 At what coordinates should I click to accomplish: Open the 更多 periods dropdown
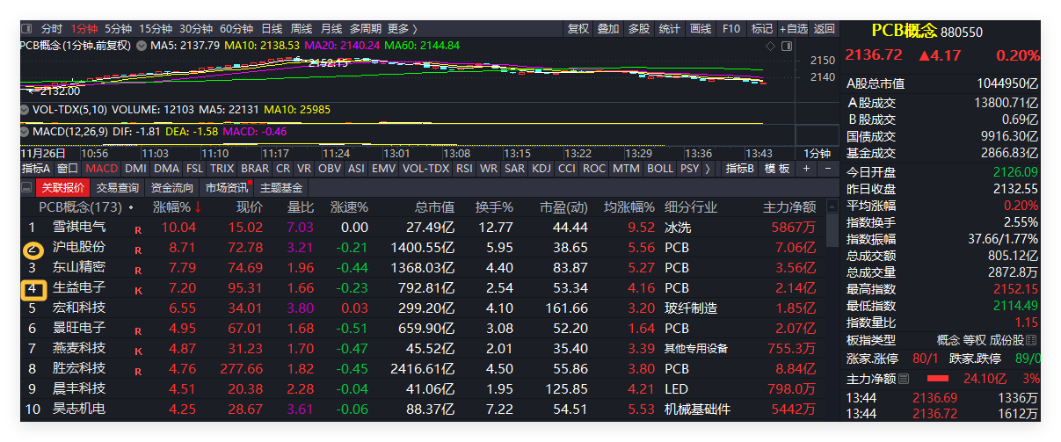(403, 29)
